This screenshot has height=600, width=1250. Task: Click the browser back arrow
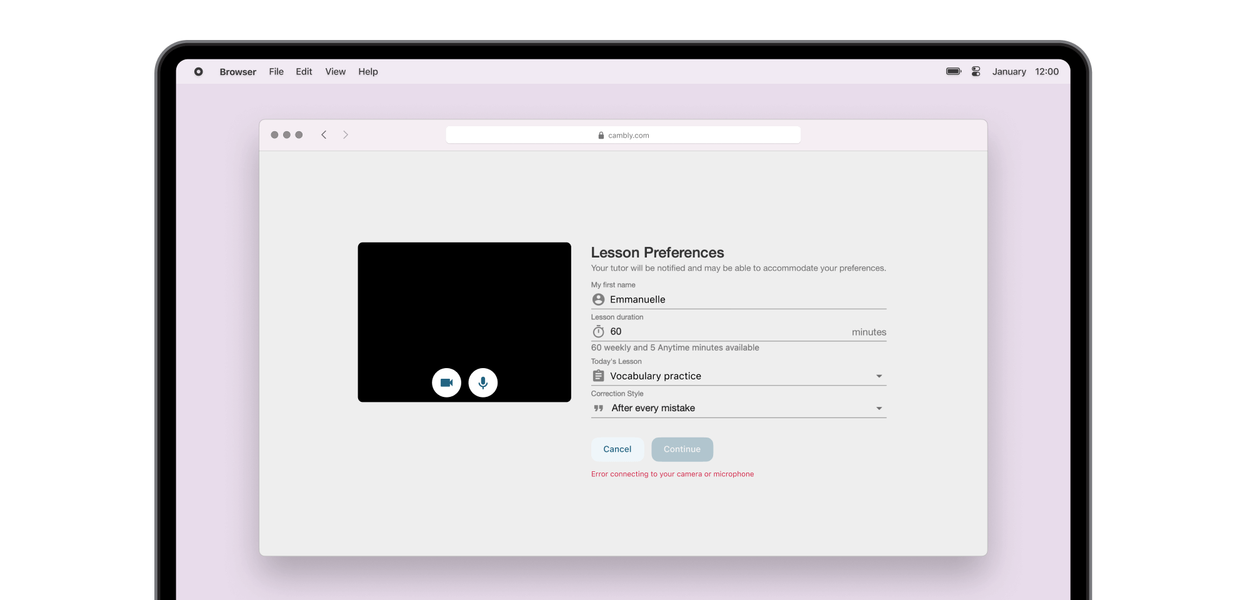(324, 135)
